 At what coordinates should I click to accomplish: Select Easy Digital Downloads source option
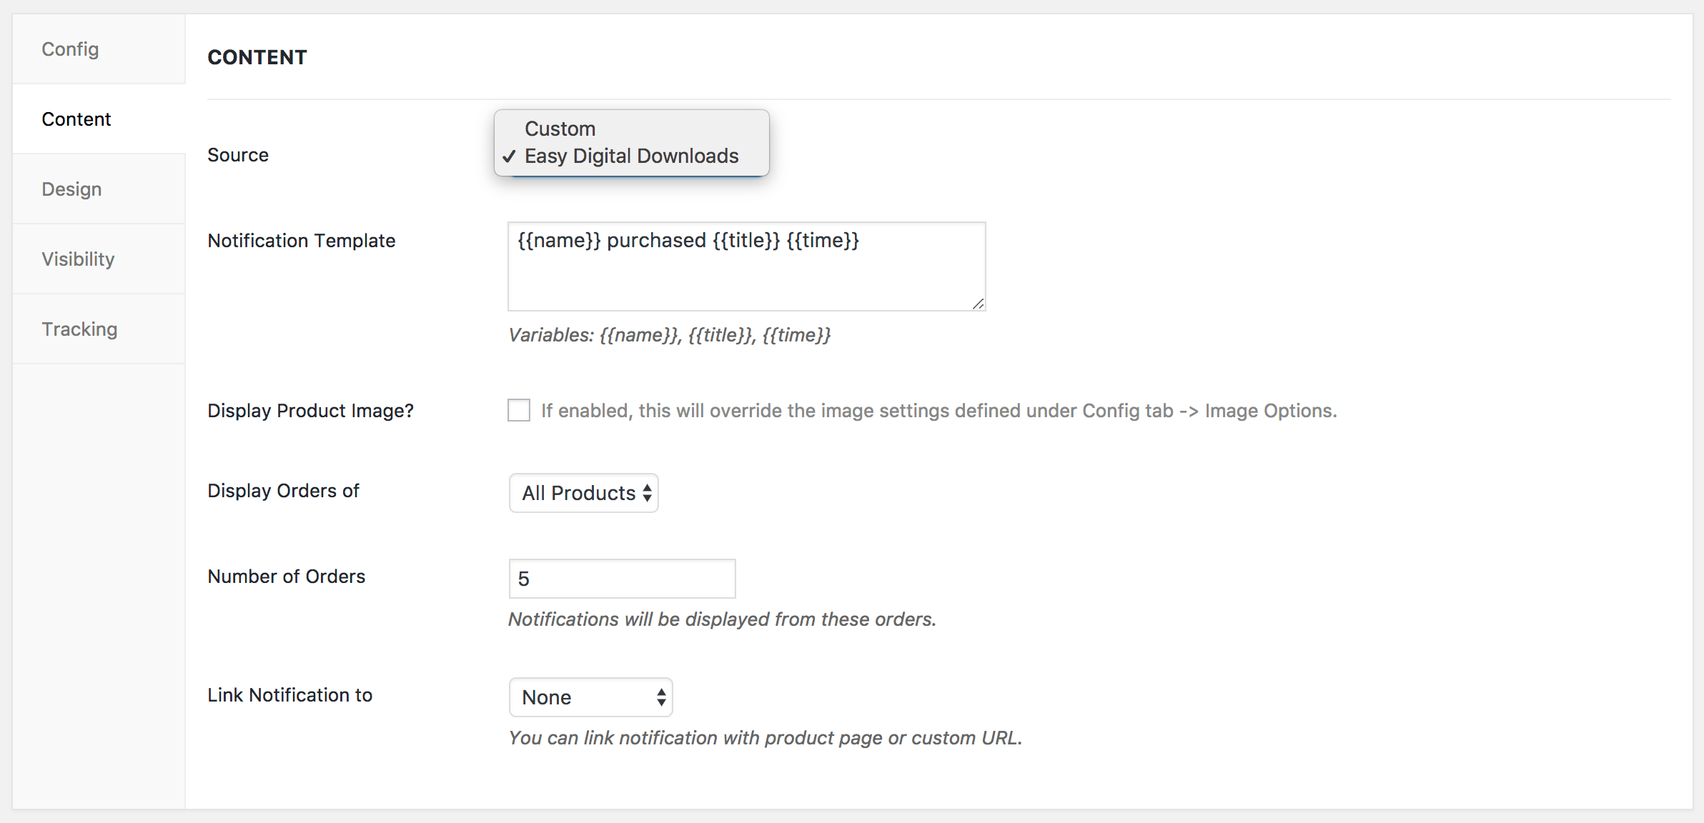(632, 156)
